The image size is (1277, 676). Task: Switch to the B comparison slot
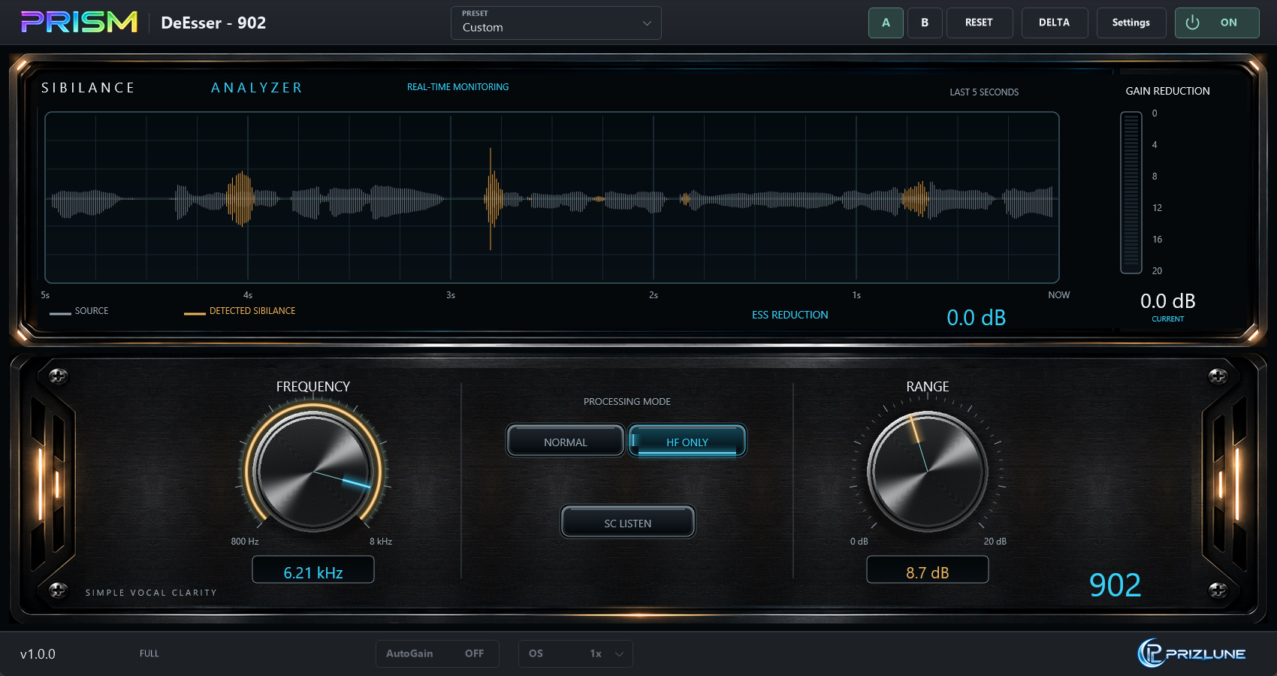[x=925, y=23]
